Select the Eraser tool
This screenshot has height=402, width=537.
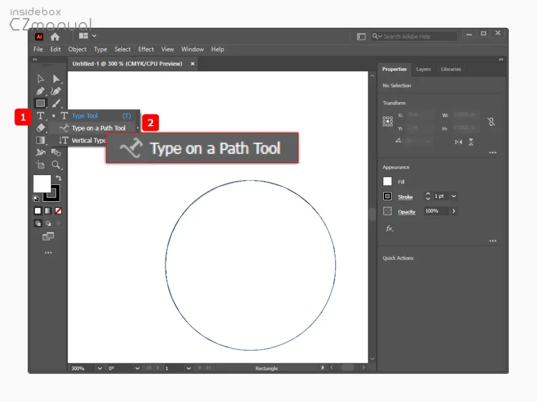click(40, 128)
